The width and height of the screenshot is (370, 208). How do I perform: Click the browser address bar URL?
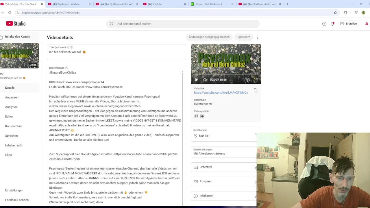click(x=51, y=13)
